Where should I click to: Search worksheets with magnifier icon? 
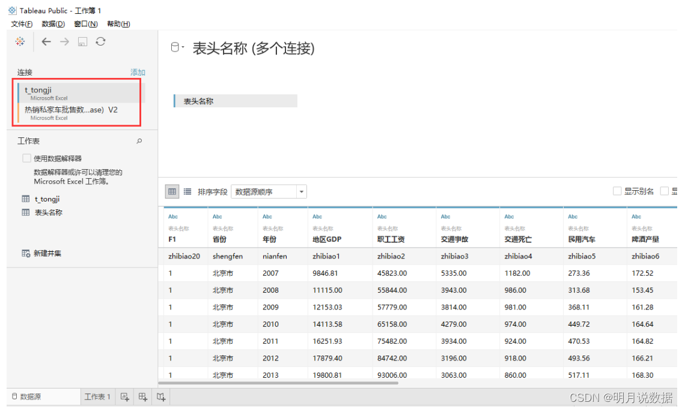tap(139, 141)
